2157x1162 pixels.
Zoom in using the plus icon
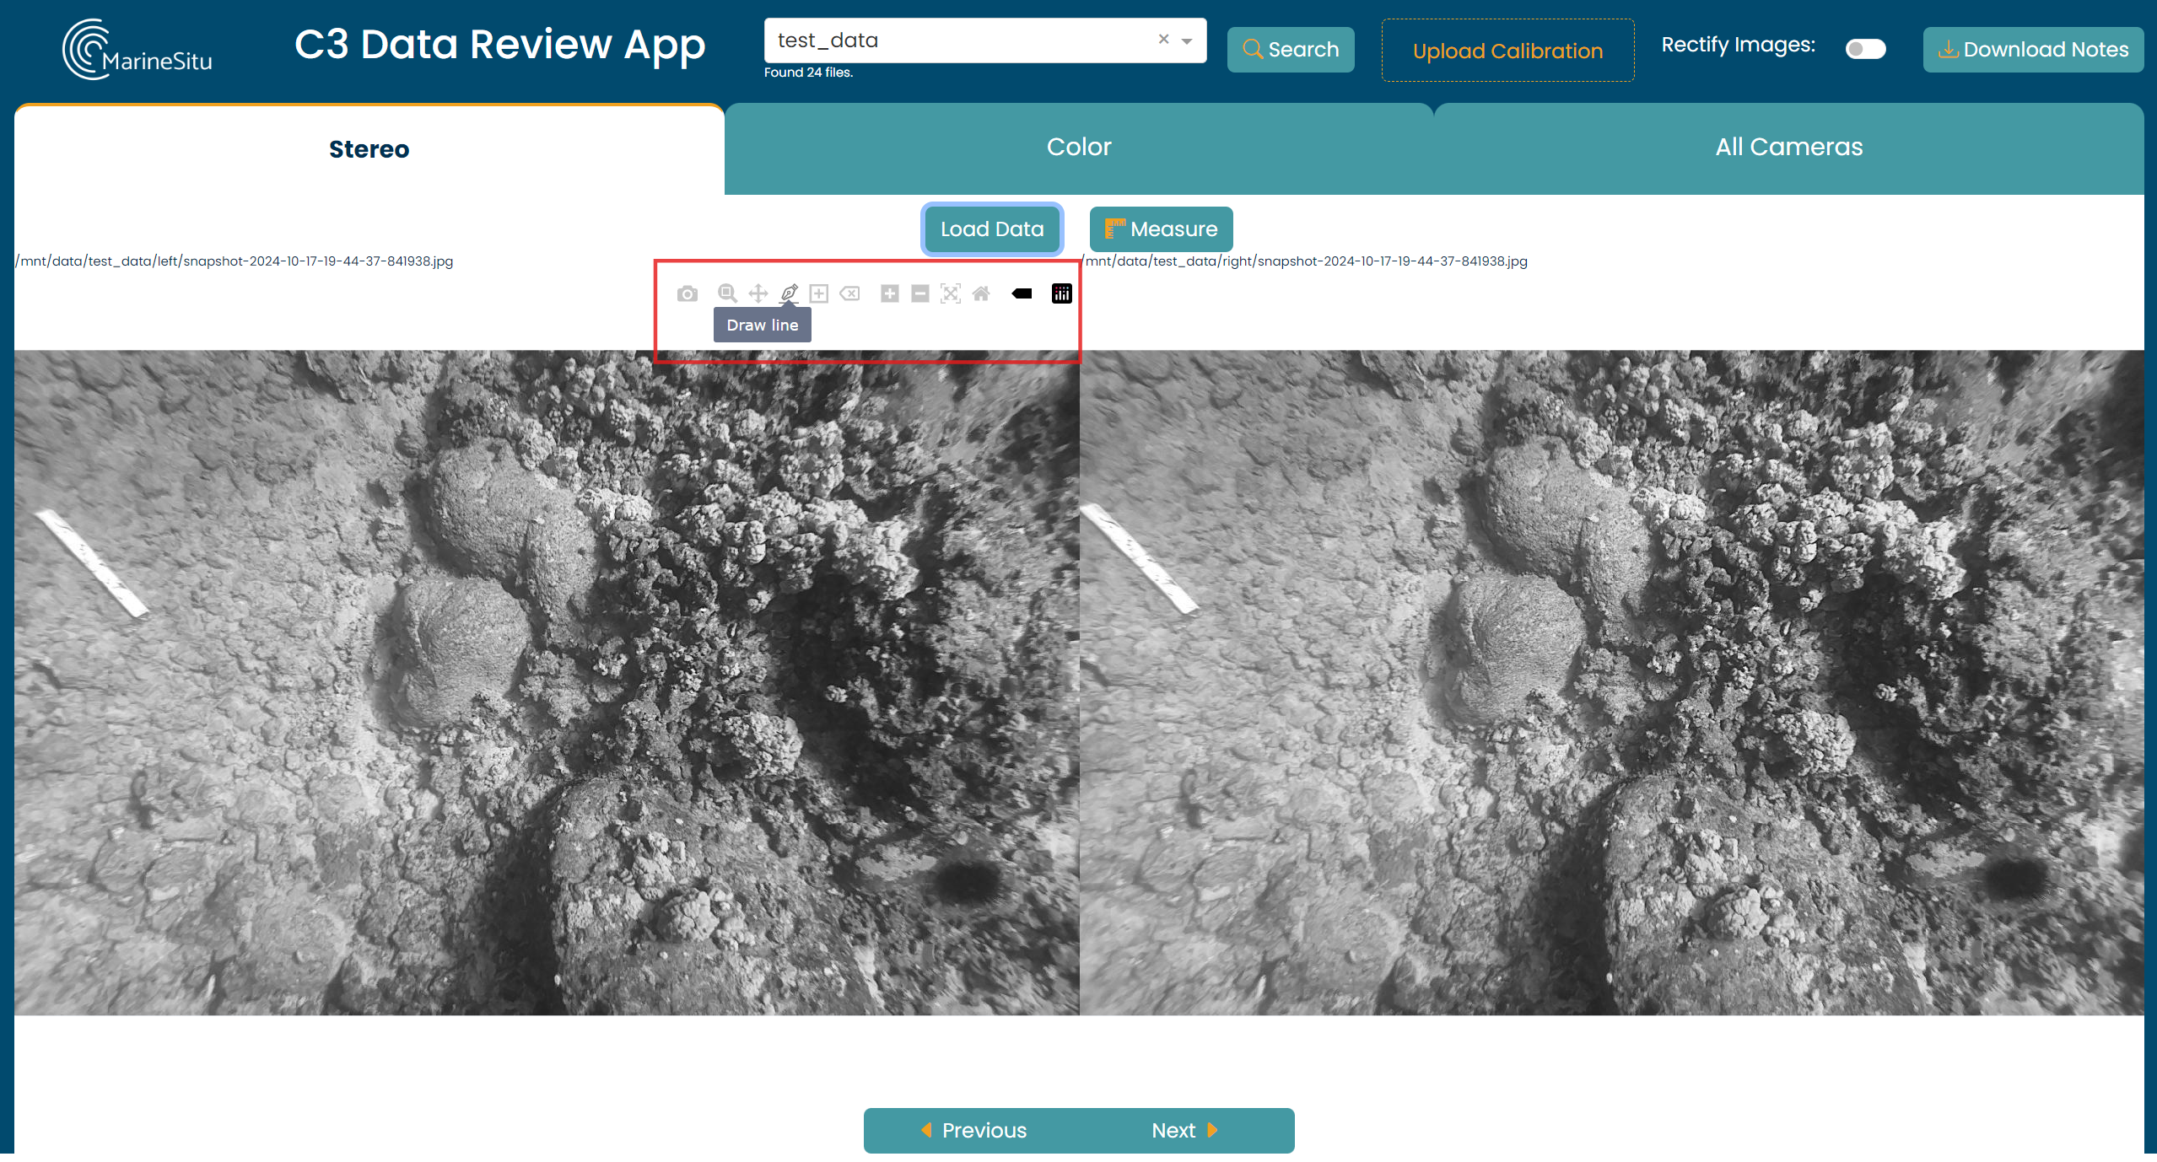[889, 293]
